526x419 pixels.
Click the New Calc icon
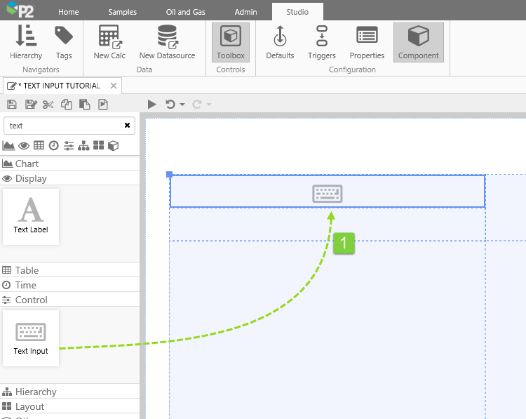tap(109, 42)
